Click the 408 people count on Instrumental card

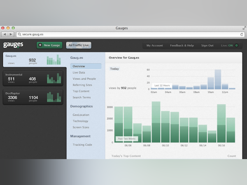[33, 80]
